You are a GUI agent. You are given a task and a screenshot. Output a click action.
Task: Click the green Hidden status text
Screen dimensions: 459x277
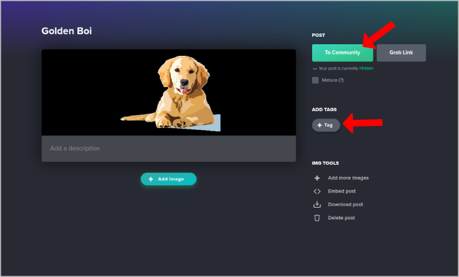367,68
